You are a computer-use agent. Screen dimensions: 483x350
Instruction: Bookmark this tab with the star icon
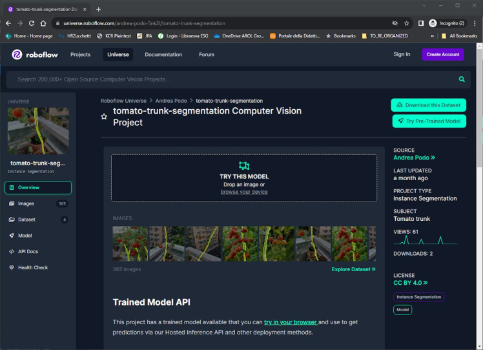[x=406, y=23]
